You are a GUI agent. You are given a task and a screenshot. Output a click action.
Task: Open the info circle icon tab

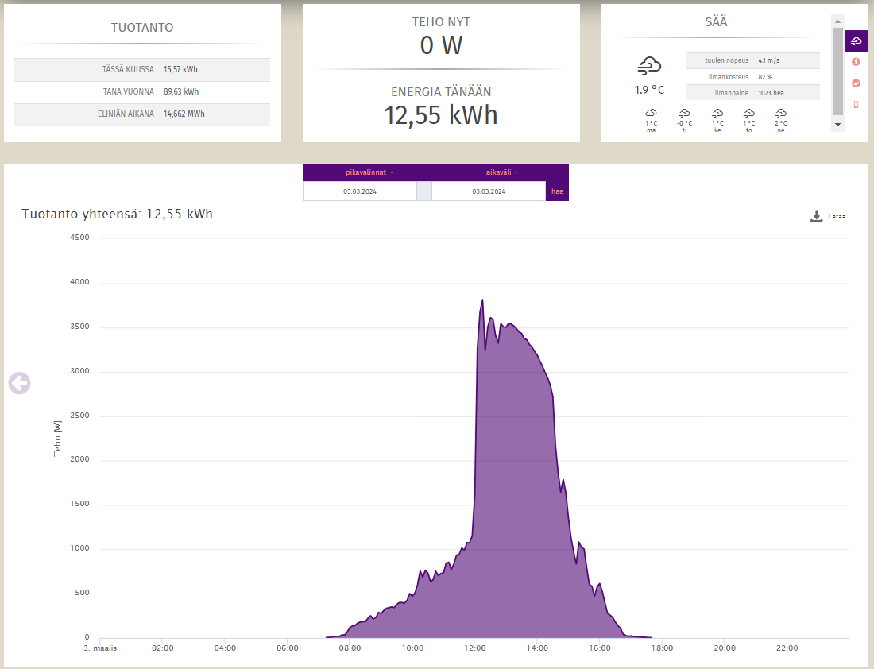pyautogui.click(x=856, y=62)
